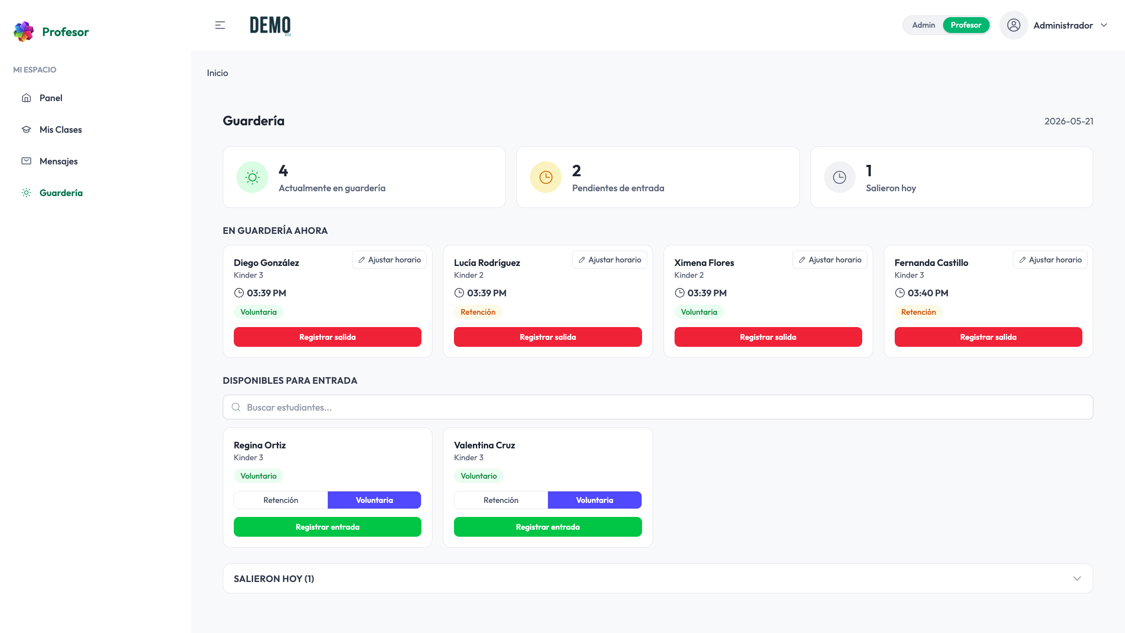Click the Mensajes envelope icon
This screenshot has width=1125, height=633.
26,161
